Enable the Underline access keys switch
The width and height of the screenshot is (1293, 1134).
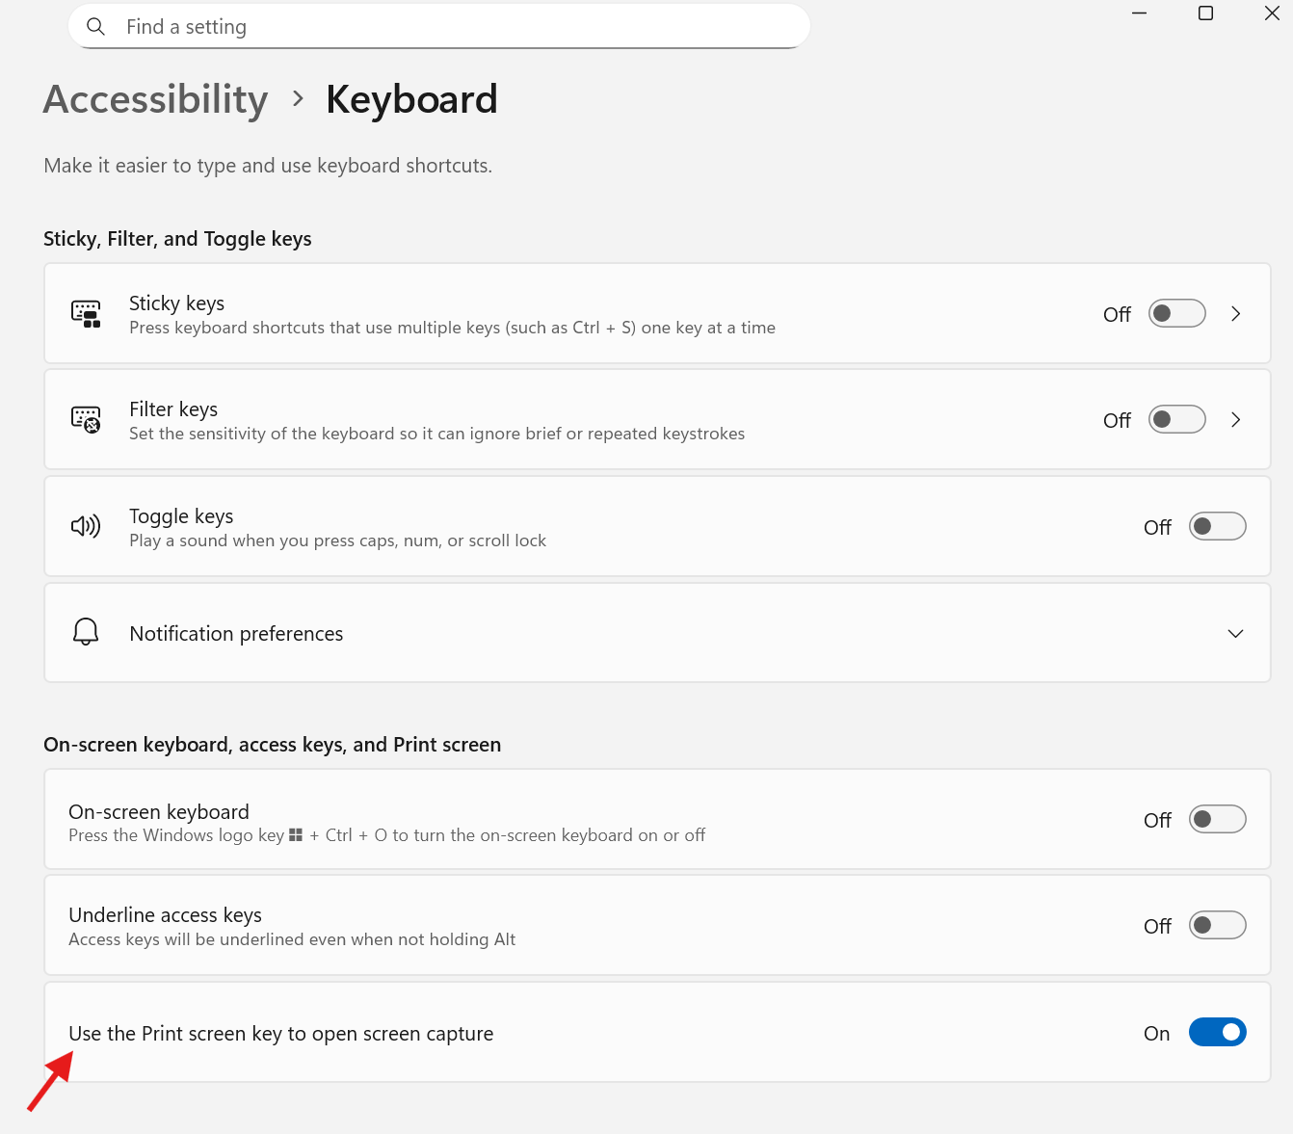[1217, 924]
